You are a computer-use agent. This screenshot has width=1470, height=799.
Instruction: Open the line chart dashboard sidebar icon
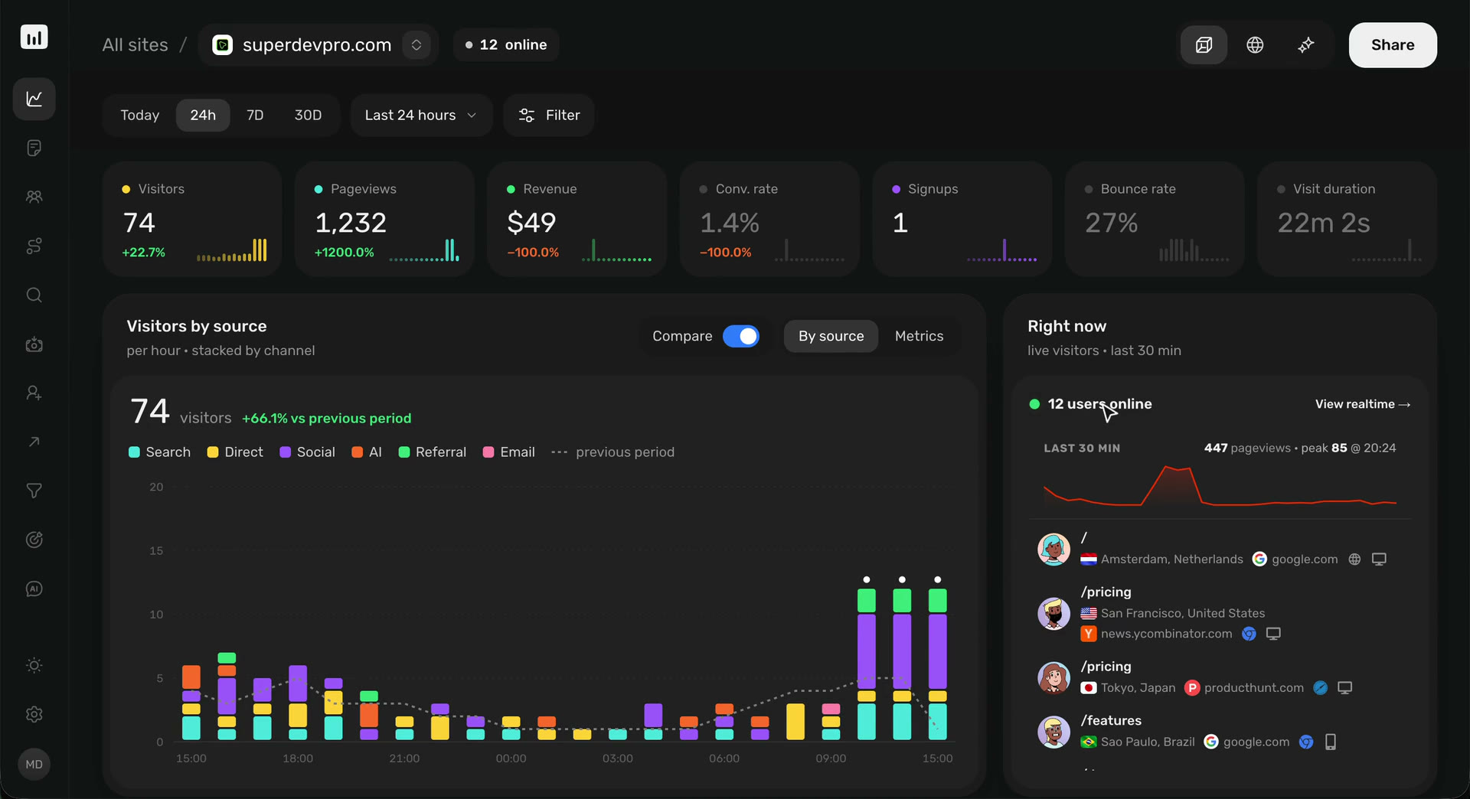(x=34, y=99)
